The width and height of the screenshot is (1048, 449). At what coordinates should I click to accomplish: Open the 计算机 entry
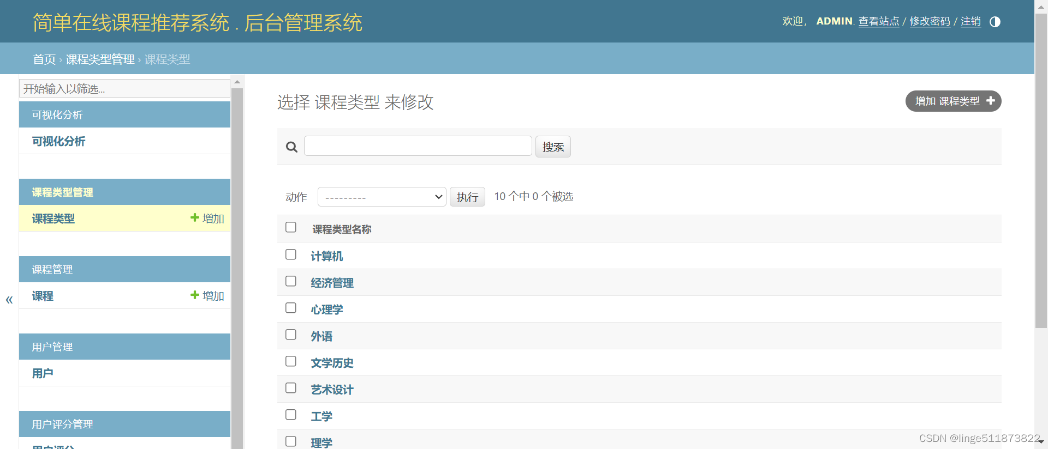[327, 256]
